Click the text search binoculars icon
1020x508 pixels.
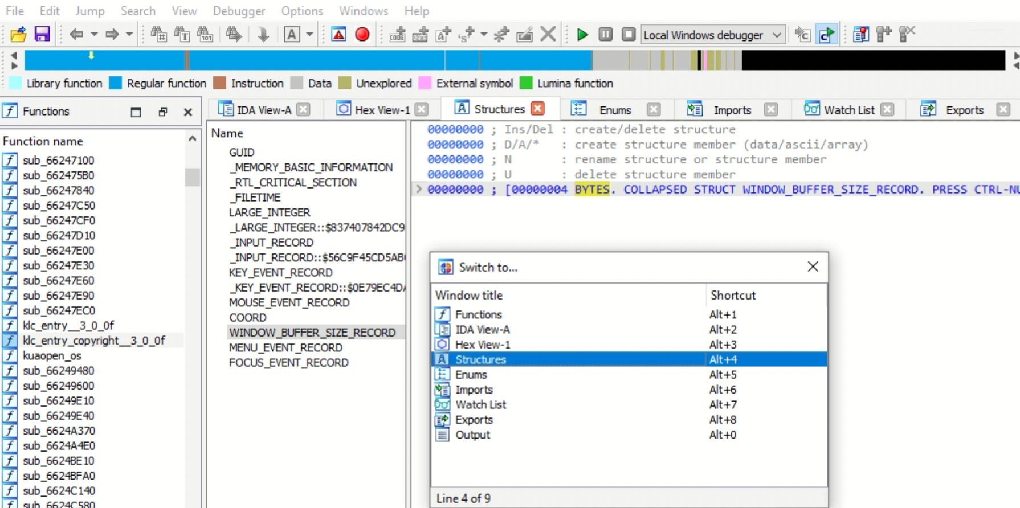[x=181, y=35]
